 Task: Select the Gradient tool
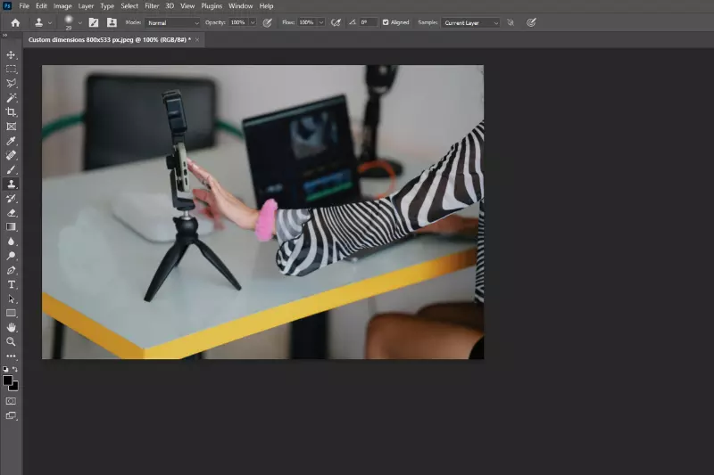(11, 227)
